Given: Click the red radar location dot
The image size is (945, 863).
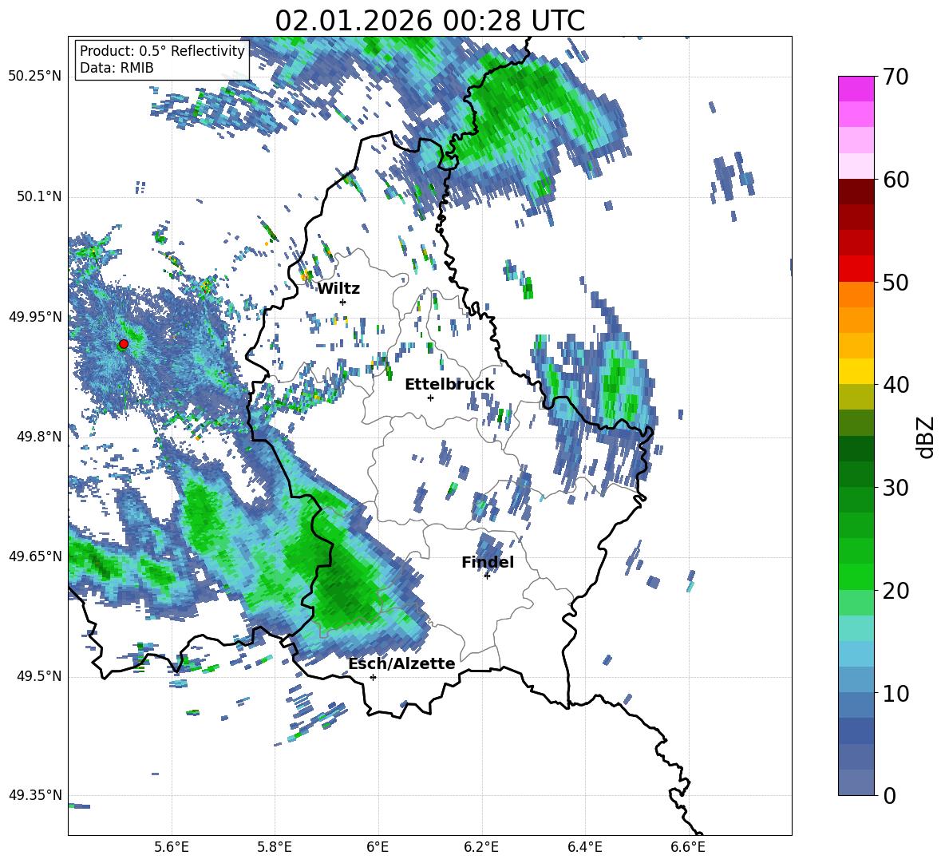Looking at the screenshot, I should (124, 344).
